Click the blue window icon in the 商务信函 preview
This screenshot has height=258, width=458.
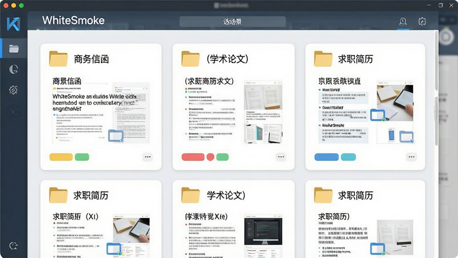(x=116, y=136)
